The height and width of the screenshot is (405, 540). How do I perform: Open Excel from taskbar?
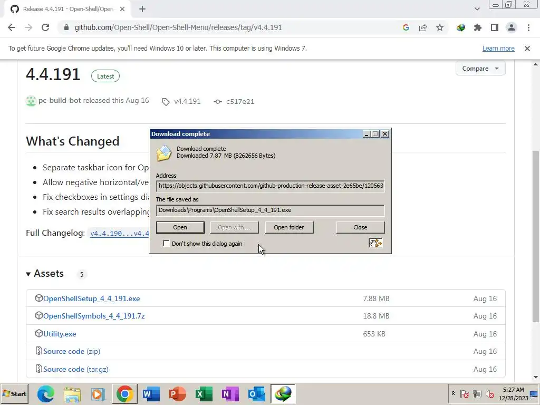(204, 394)
